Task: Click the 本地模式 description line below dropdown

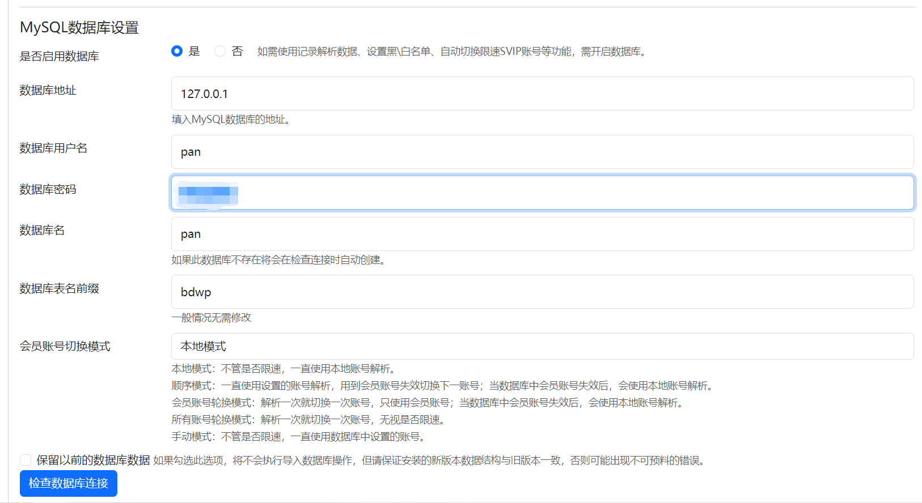Action: tap(284, 369)
